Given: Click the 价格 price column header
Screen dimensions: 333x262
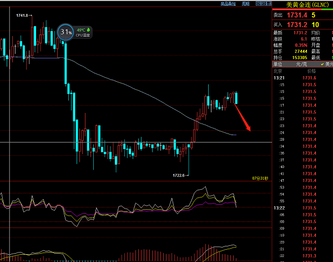Looking at the screenshot, I should coord(310,71).
